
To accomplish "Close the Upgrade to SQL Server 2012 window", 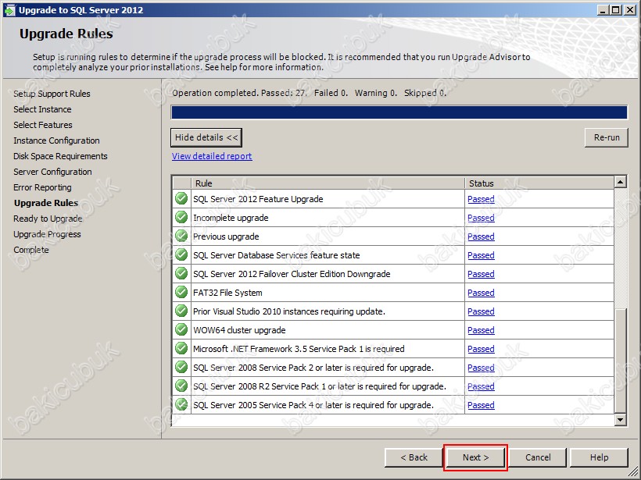I will click(630, 10).
